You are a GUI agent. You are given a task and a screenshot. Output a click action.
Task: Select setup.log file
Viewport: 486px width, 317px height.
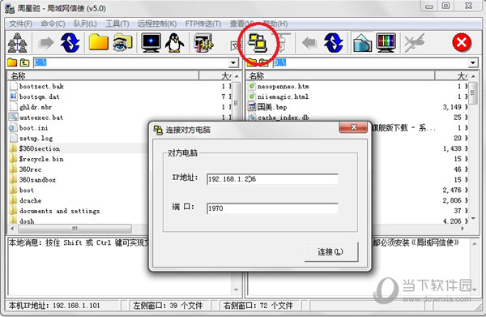point(36,139)
